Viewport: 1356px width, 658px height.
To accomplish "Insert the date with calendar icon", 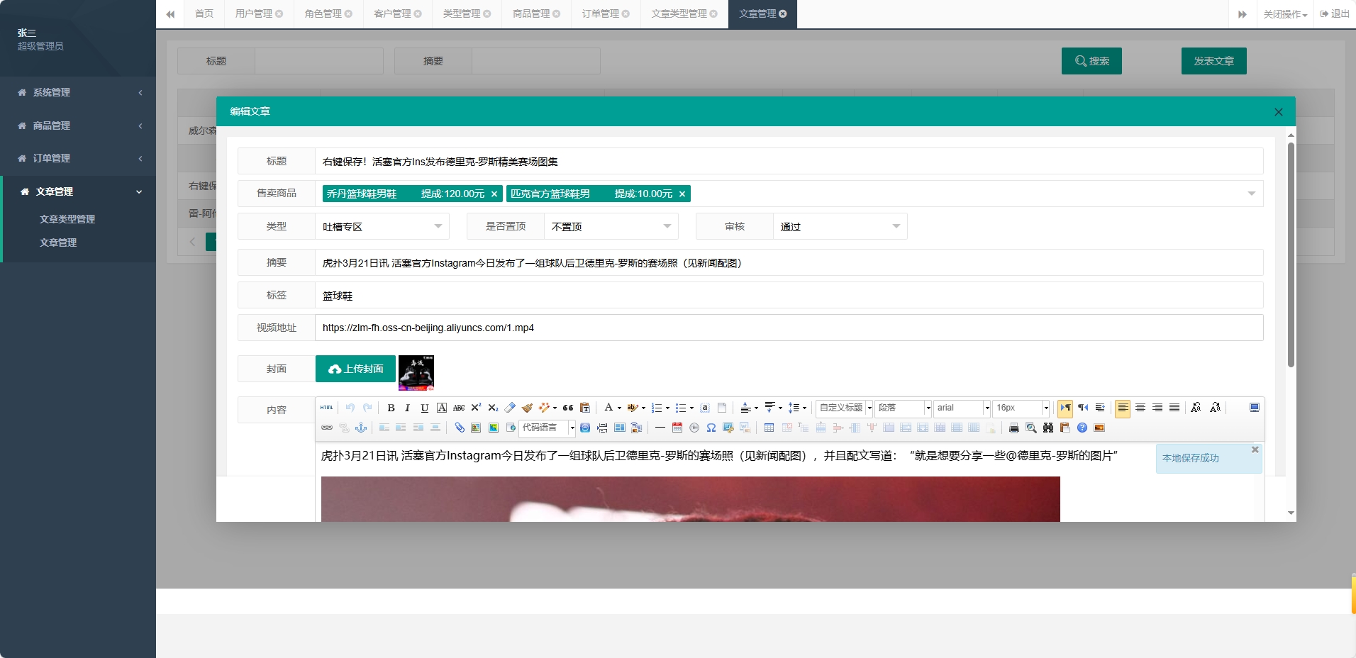I will [677, 428].
